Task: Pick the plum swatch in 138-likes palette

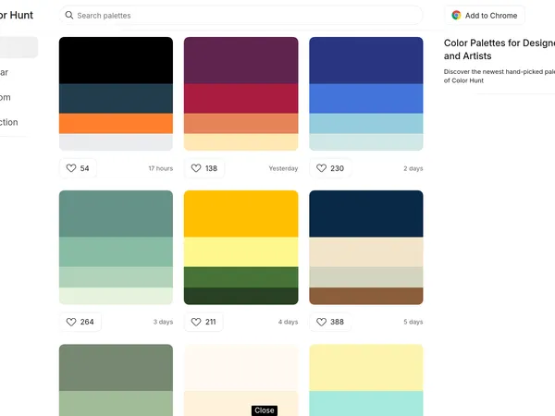Action: tap(241, 60)
